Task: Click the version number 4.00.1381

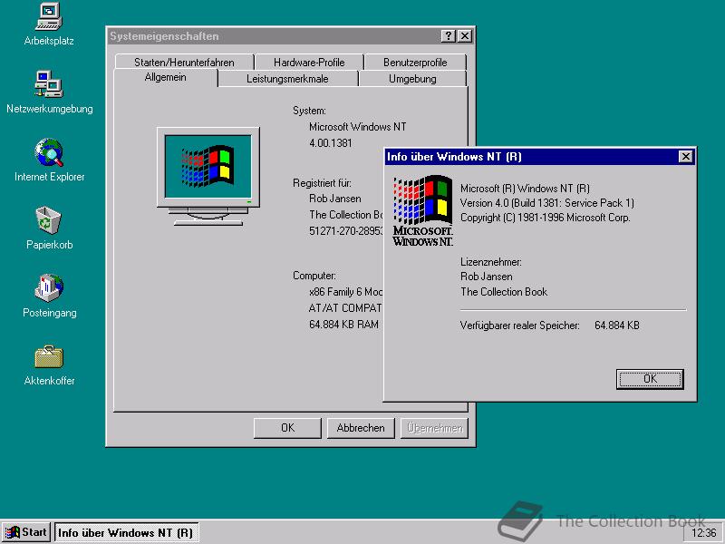Action: coord(330,143)
